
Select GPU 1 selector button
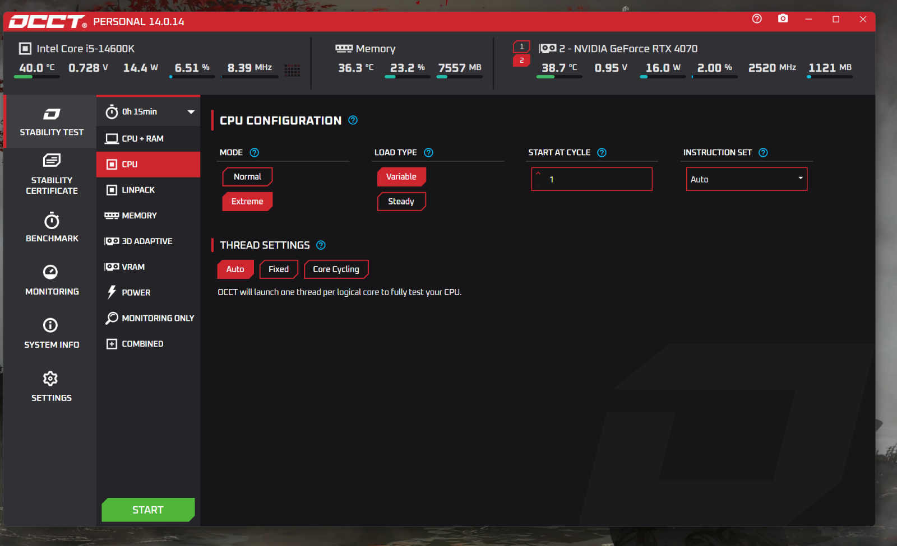click(521, 47)
